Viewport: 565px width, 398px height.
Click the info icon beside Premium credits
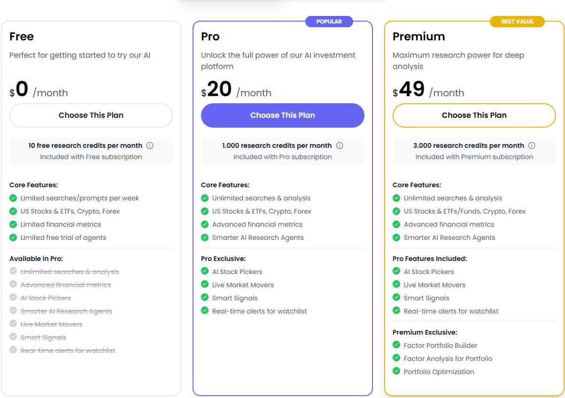coord(531,145)
